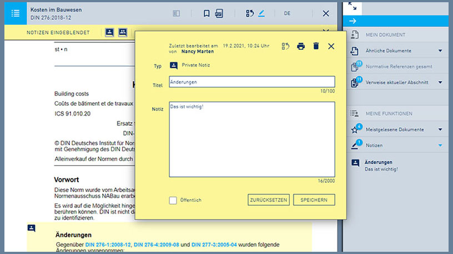
Task: Click the Ähnliche Dokumente document icon
Action: pyautogui.click(x=355, y=51)
